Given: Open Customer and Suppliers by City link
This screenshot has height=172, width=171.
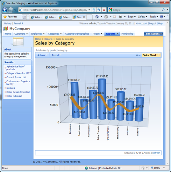Looking at the screenshot, I should [x=18, y=83].
